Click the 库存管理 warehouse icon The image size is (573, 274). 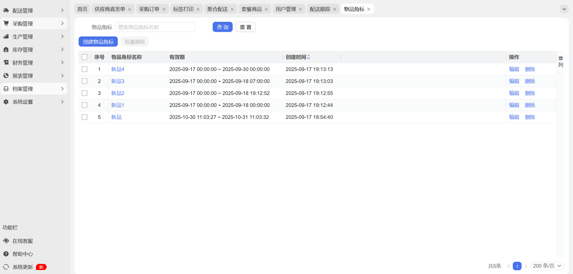click(6, 50)
